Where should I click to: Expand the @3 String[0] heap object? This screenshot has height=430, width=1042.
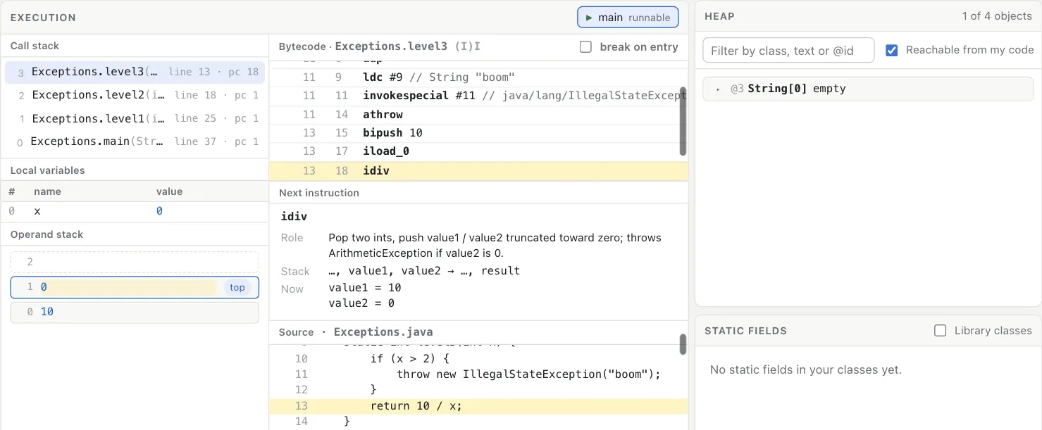pyautogui.click(x=718, y=89)
